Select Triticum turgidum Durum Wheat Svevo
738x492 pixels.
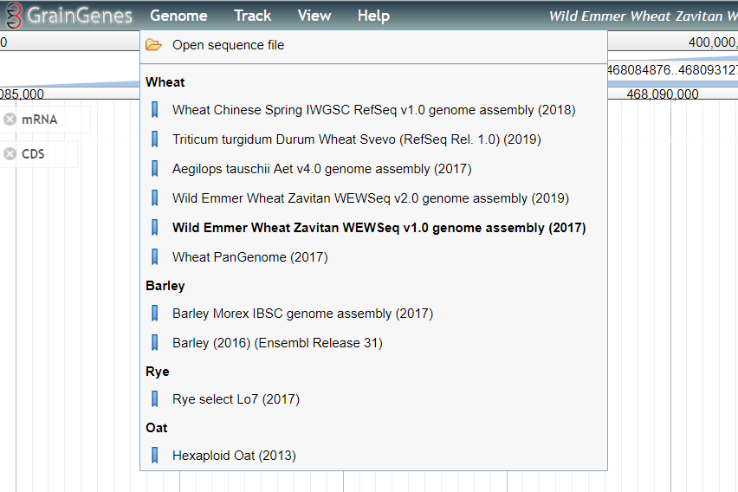click(x=373, y=139)
